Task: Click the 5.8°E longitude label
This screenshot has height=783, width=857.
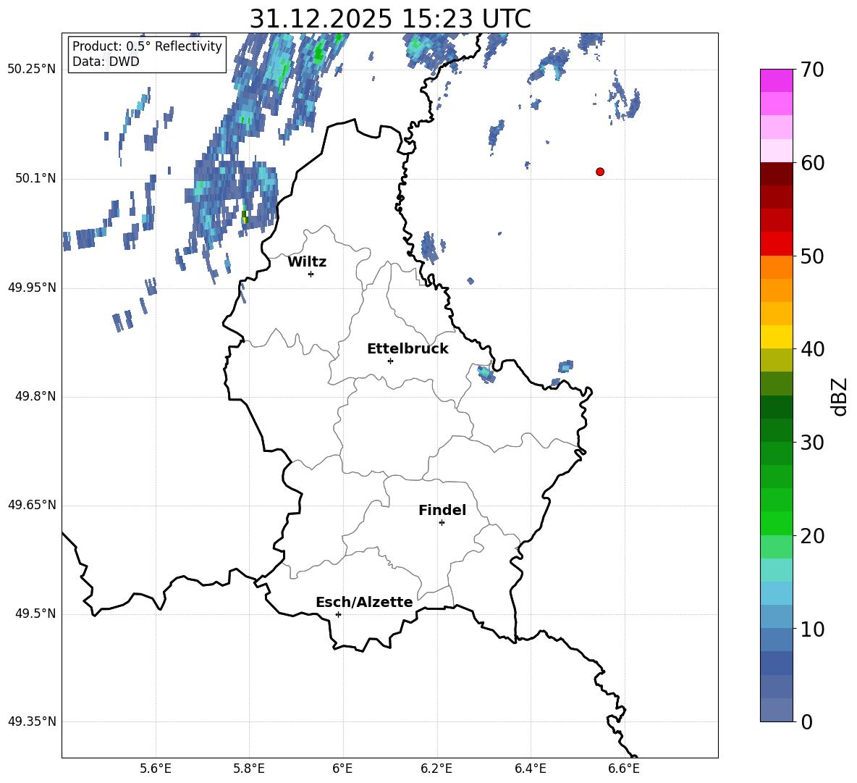Action: click(249, 769)
